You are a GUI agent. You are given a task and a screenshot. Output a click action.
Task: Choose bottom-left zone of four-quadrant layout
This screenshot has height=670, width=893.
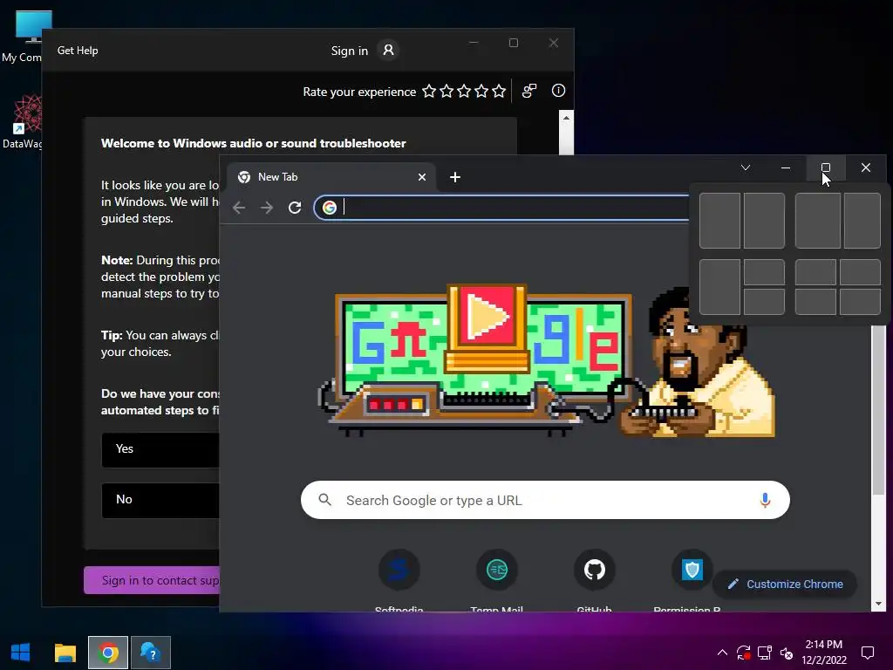[815, 301]
